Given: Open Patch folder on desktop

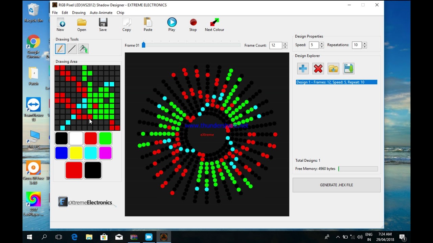Looking at the screenshot, I should point(33,76).
